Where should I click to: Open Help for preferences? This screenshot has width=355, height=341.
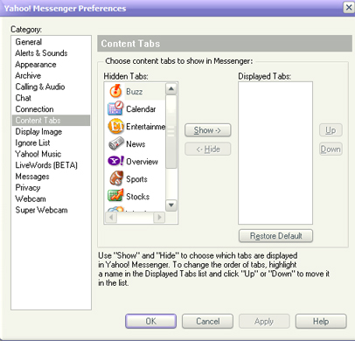click(x=321, y=321)
